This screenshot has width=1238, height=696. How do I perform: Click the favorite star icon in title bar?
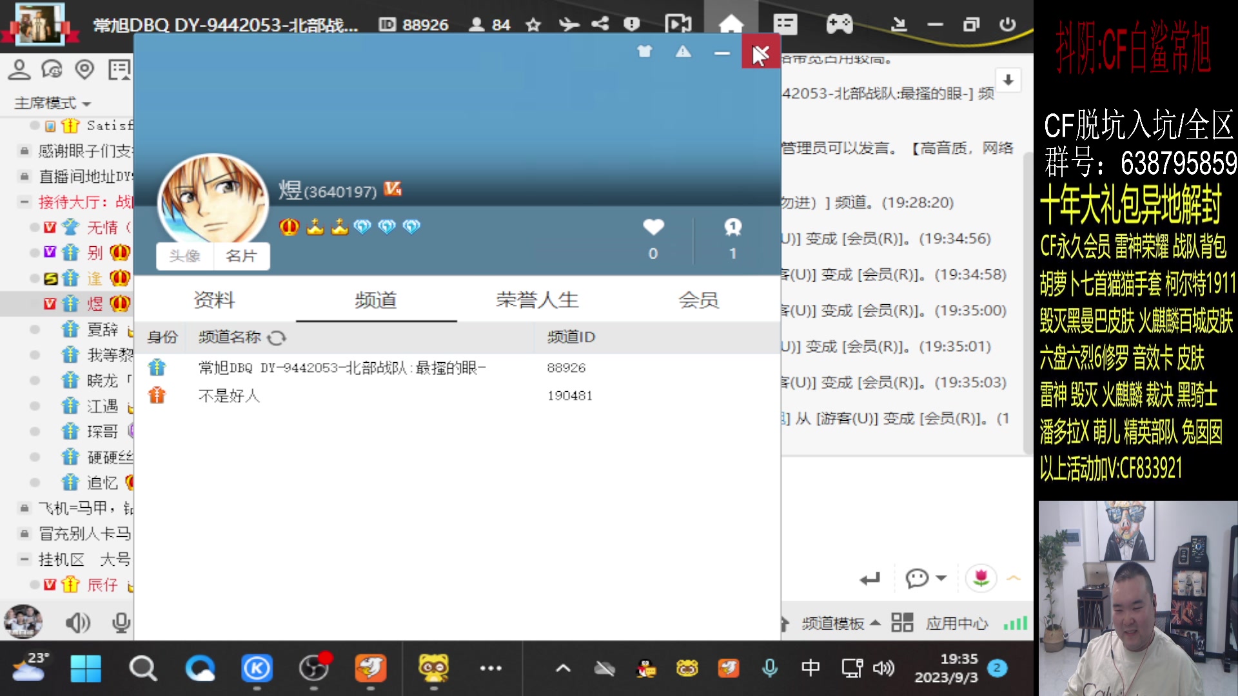(533, 24)
